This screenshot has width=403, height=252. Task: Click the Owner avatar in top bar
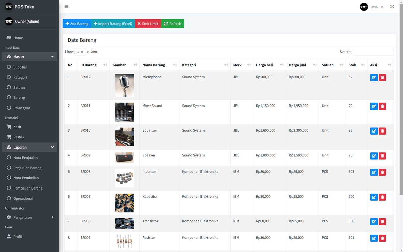pos(364,7)
